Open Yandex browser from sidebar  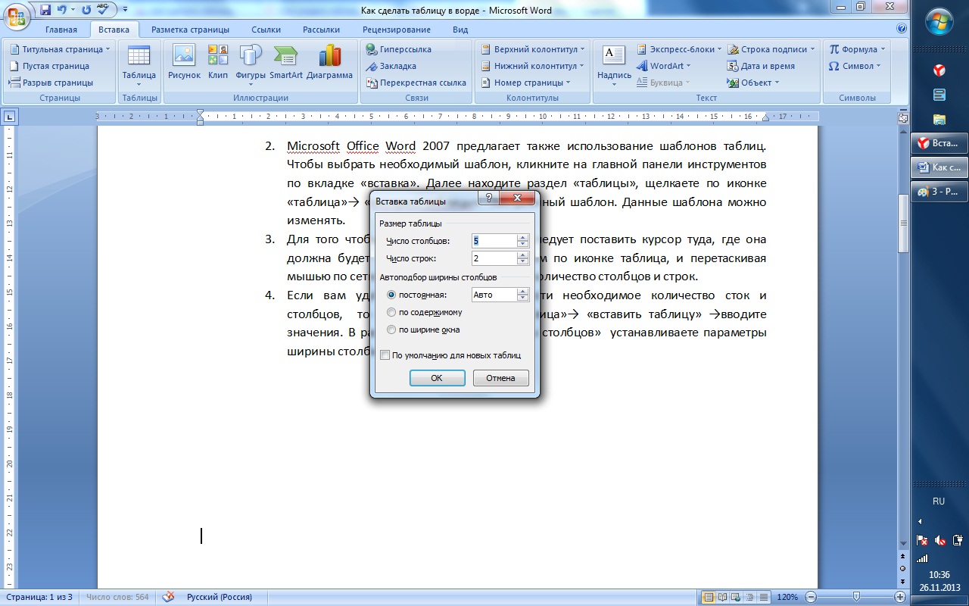(939, 70)
